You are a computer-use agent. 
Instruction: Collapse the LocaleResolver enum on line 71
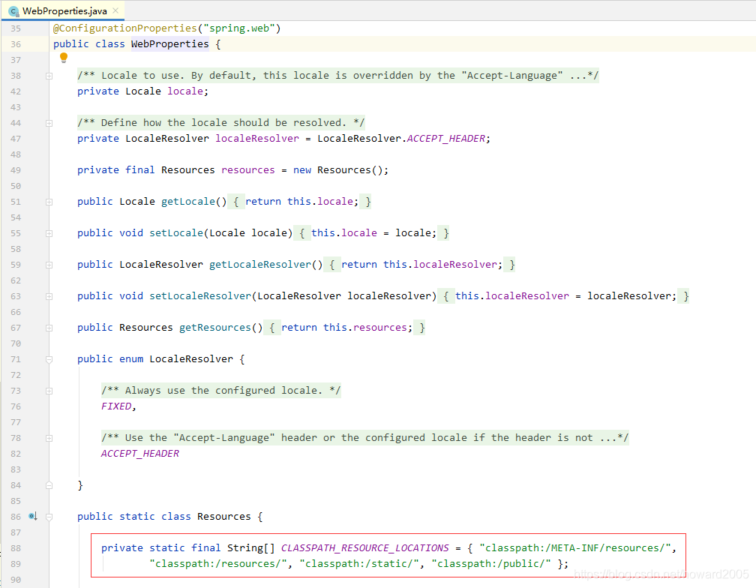pos(49,359)
